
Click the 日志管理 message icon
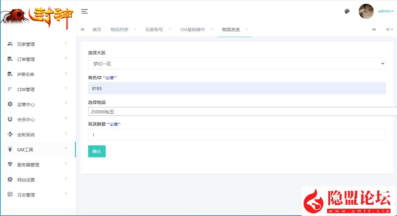click(10, 195)
